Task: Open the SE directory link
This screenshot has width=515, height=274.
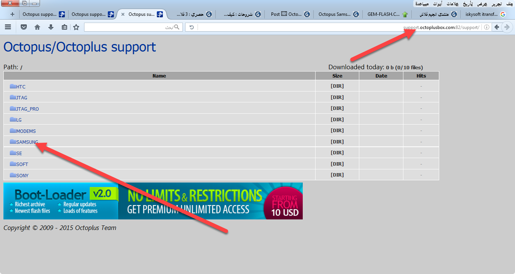Action: pos(19,153)
